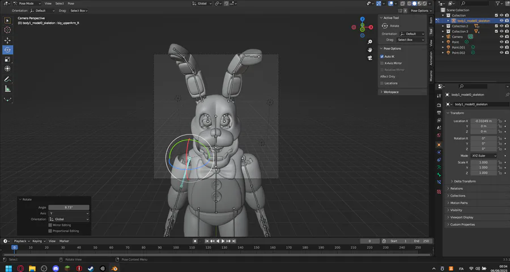Choose the Measure tool

8,88
